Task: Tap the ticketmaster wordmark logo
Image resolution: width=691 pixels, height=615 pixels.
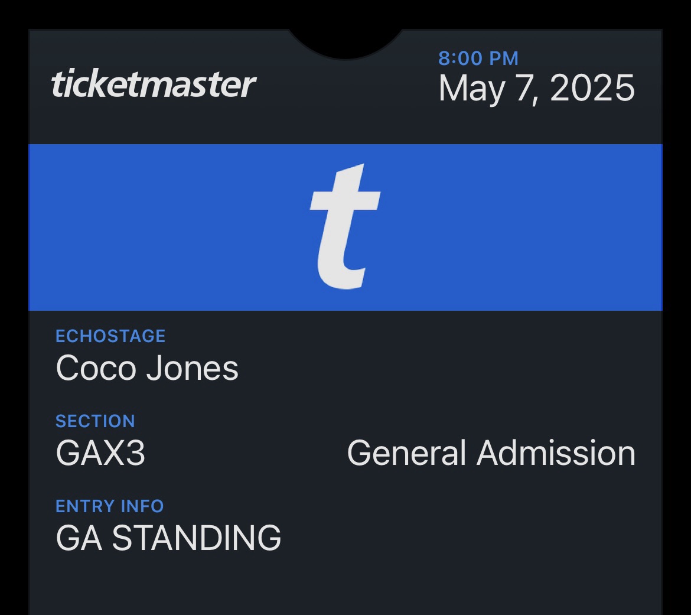Action: coord(154,84)
